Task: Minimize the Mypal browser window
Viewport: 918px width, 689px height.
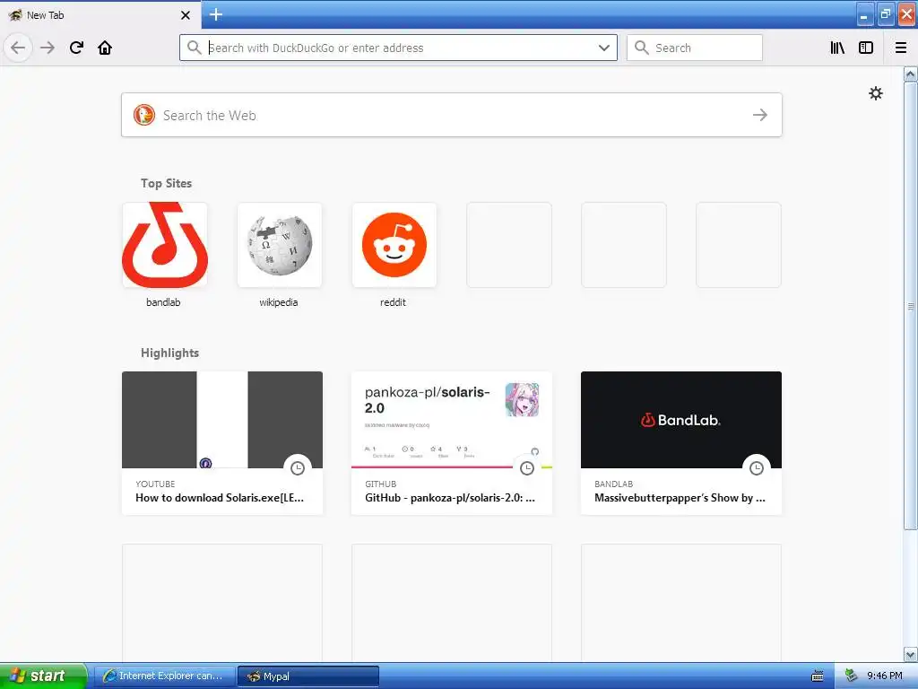Action: (864, 14)
